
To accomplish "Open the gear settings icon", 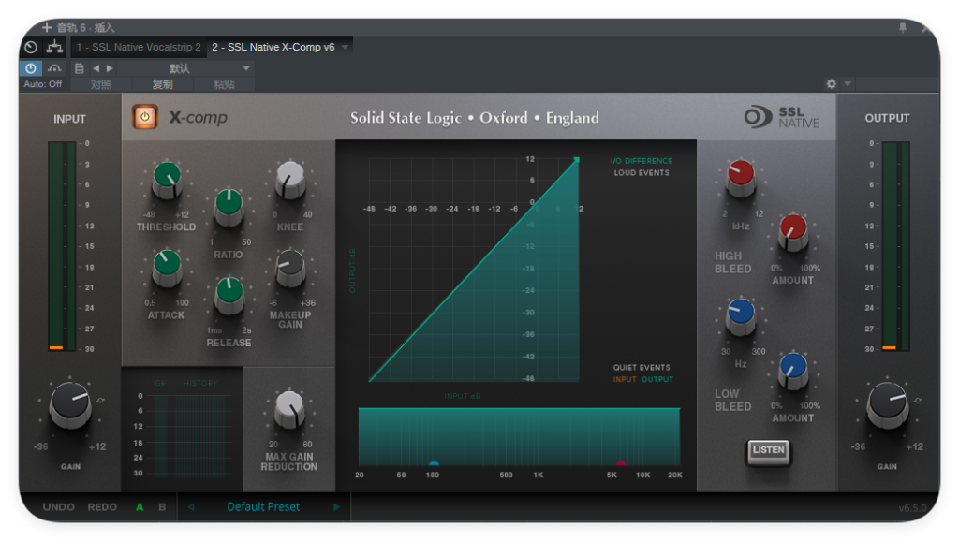I will [x=832, y=83].
